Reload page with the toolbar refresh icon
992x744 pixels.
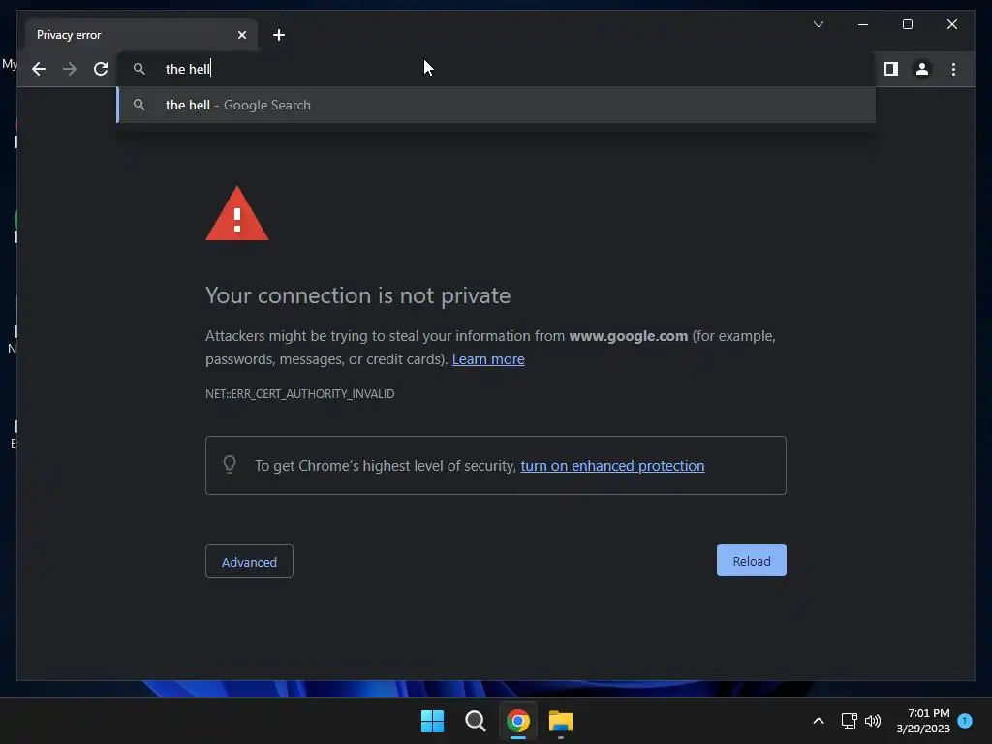[101, 69]
